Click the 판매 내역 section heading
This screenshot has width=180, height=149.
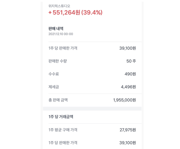pyautogui.click(x=56, y=29)
